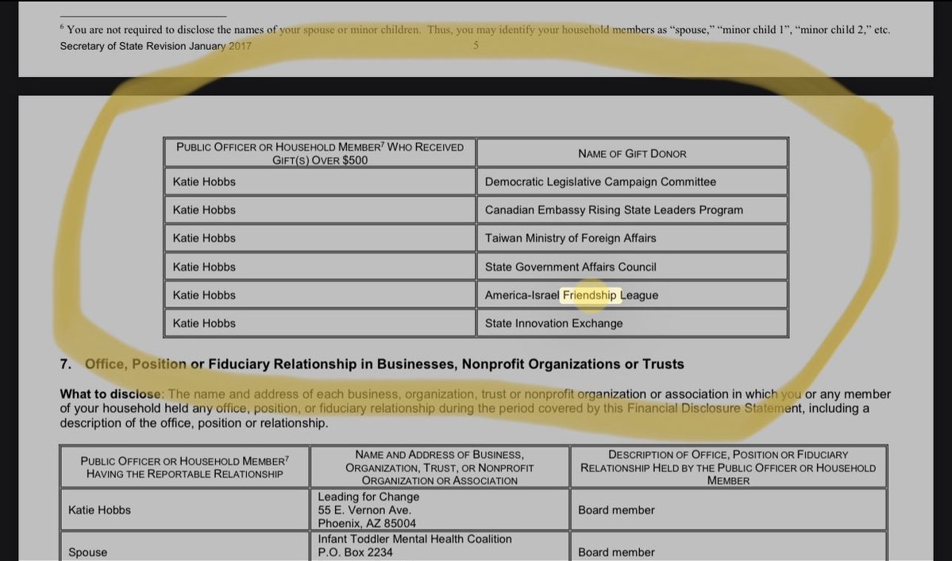Viewport: 952px width, 561px height.
Task: Click the highlighted word Friendship
Action: tap(589, 295)
